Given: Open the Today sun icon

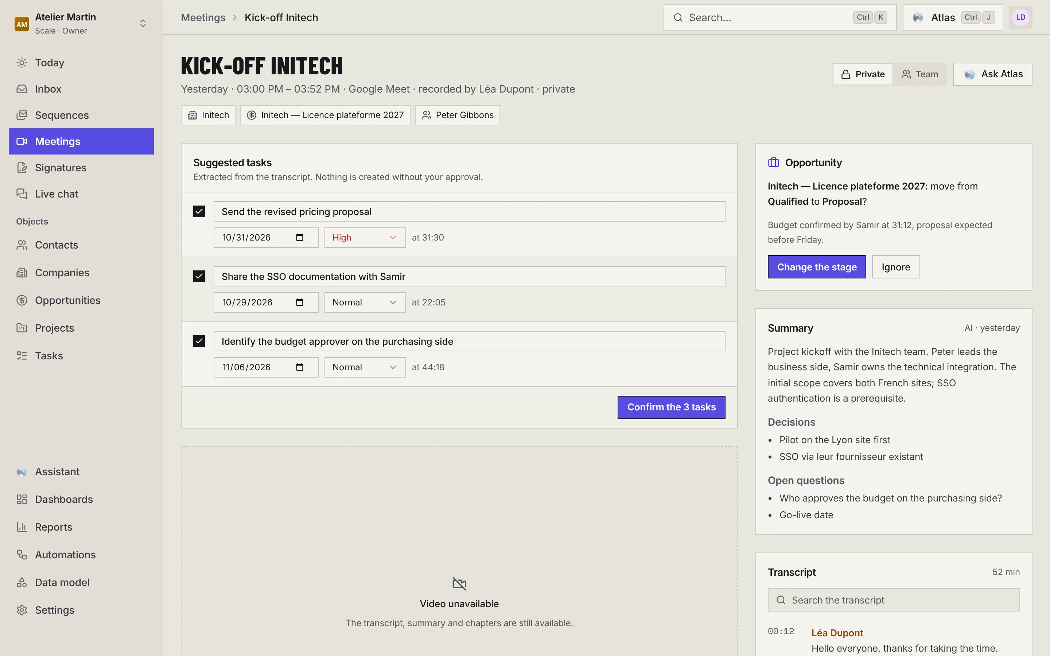Looking at the screenshot, I should pyautogui.click(x=22, y=63).
